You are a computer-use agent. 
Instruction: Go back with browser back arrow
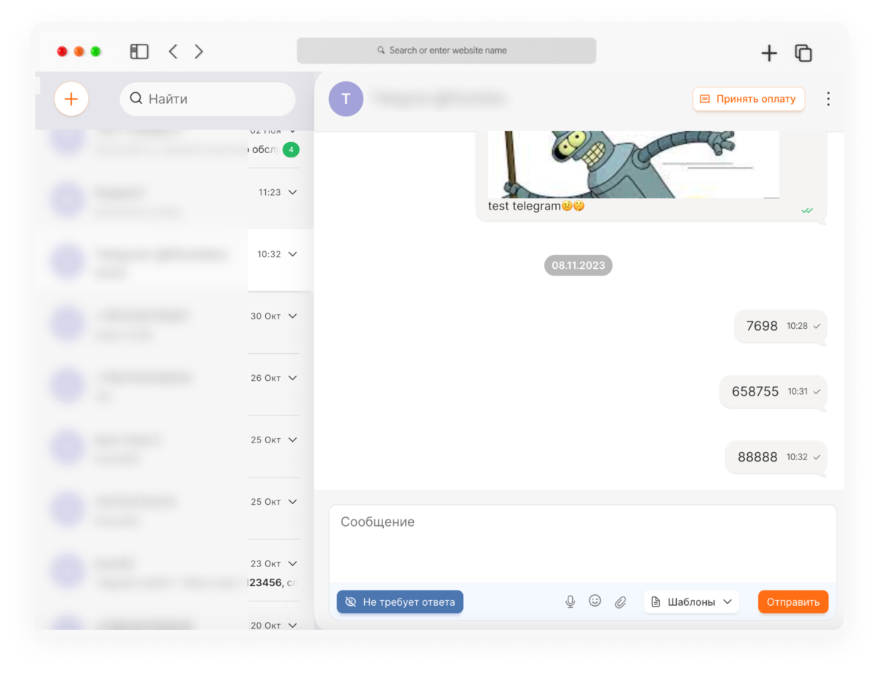point(174,51)
